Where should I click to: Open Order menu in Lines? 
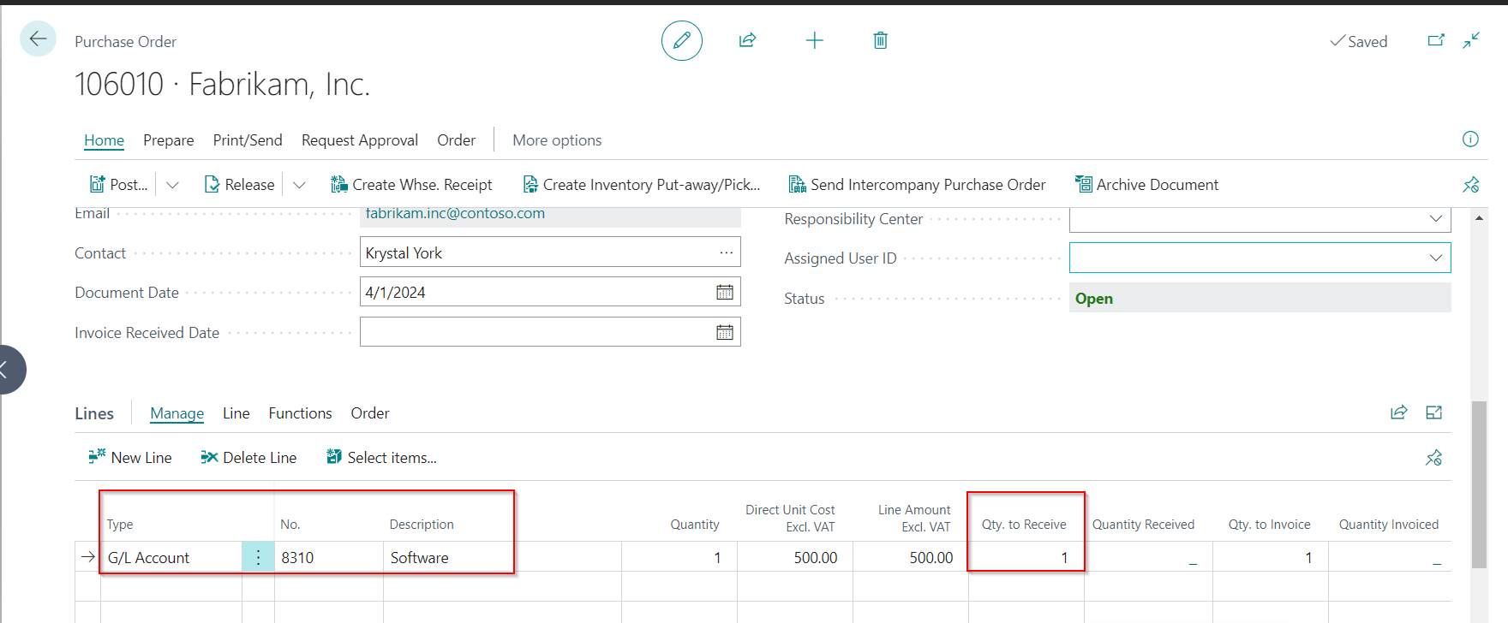370,413
